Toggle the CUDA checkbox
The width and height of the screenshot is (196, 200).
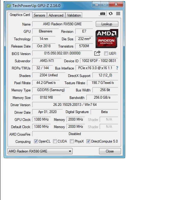coord(55,141)
